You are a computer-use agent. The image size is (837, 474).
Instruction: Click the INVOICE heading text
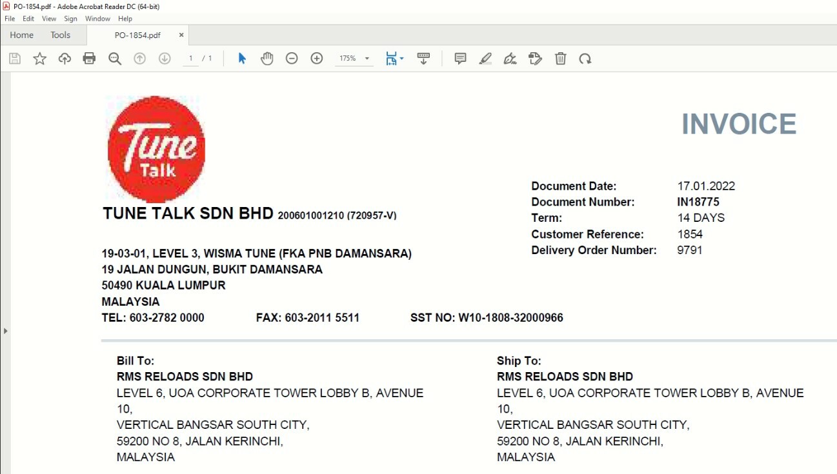tap(739, 124)
